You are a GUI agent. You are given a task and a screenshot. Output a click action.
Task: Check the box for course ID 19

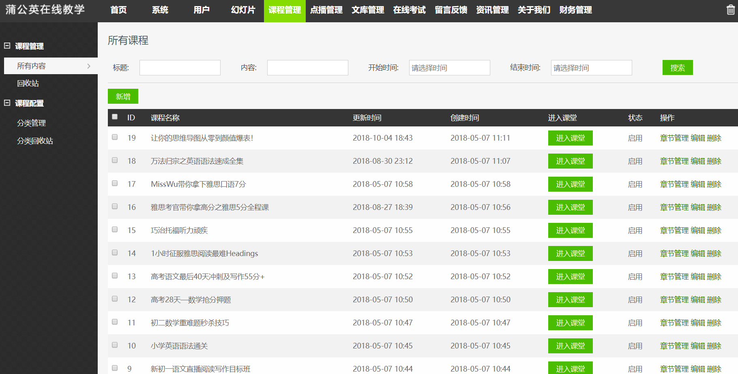[x=115, y=137]
